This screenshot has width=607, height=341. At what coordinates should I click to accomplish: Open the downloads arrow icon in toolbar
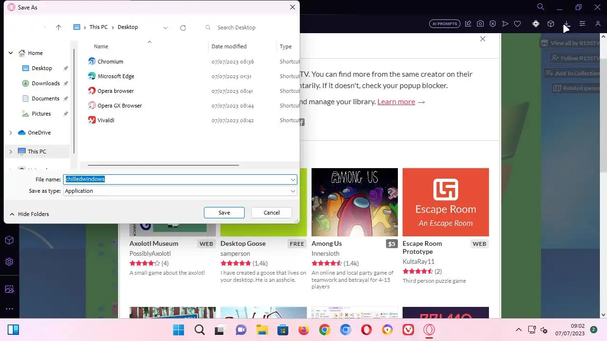coord(567,24)
